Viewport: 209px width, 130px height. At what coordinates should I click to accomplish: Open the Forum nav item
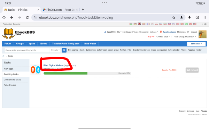[8, 44]
